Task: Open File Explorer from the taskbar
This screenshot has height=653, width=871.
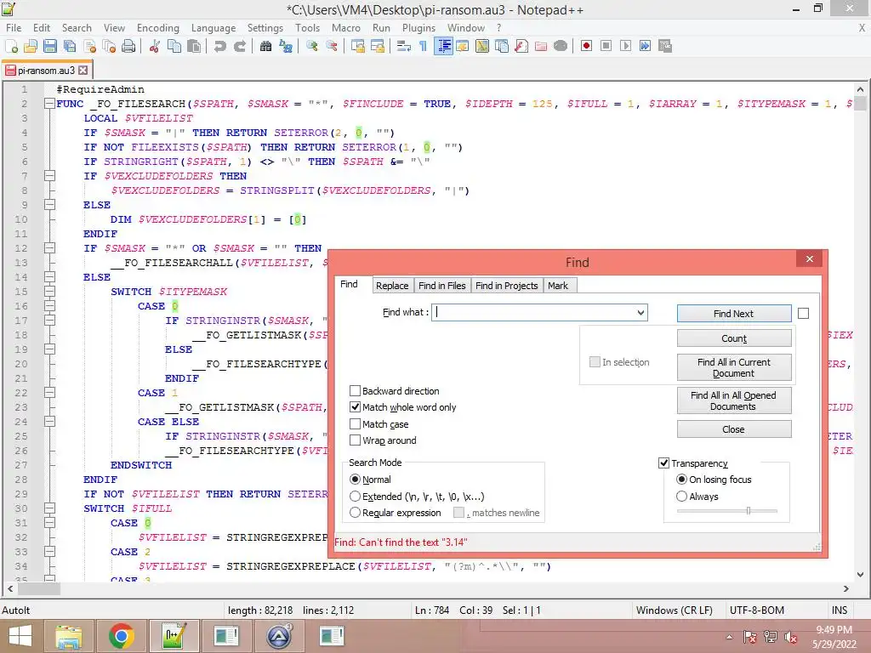Action: point(69,636)
